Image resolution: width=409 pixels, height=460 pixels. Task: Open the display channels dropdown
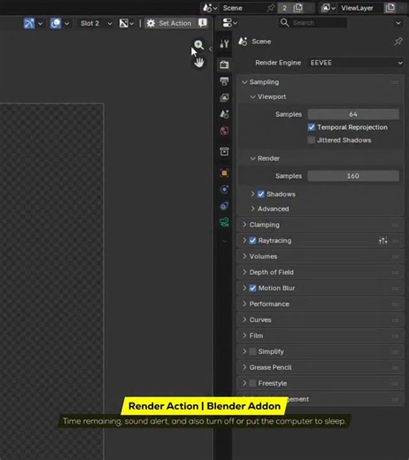tap(127, 23)
